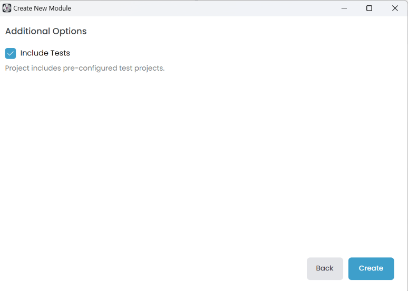Image resolution: width=408 pixels, height=291 pixels.
Task: Click the app logo in title bar
Action: [x=7, y=8]
